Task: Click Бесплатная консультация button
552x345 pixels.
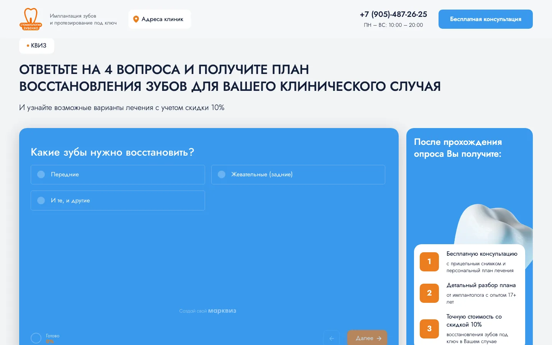Action: tap(486, 19)
